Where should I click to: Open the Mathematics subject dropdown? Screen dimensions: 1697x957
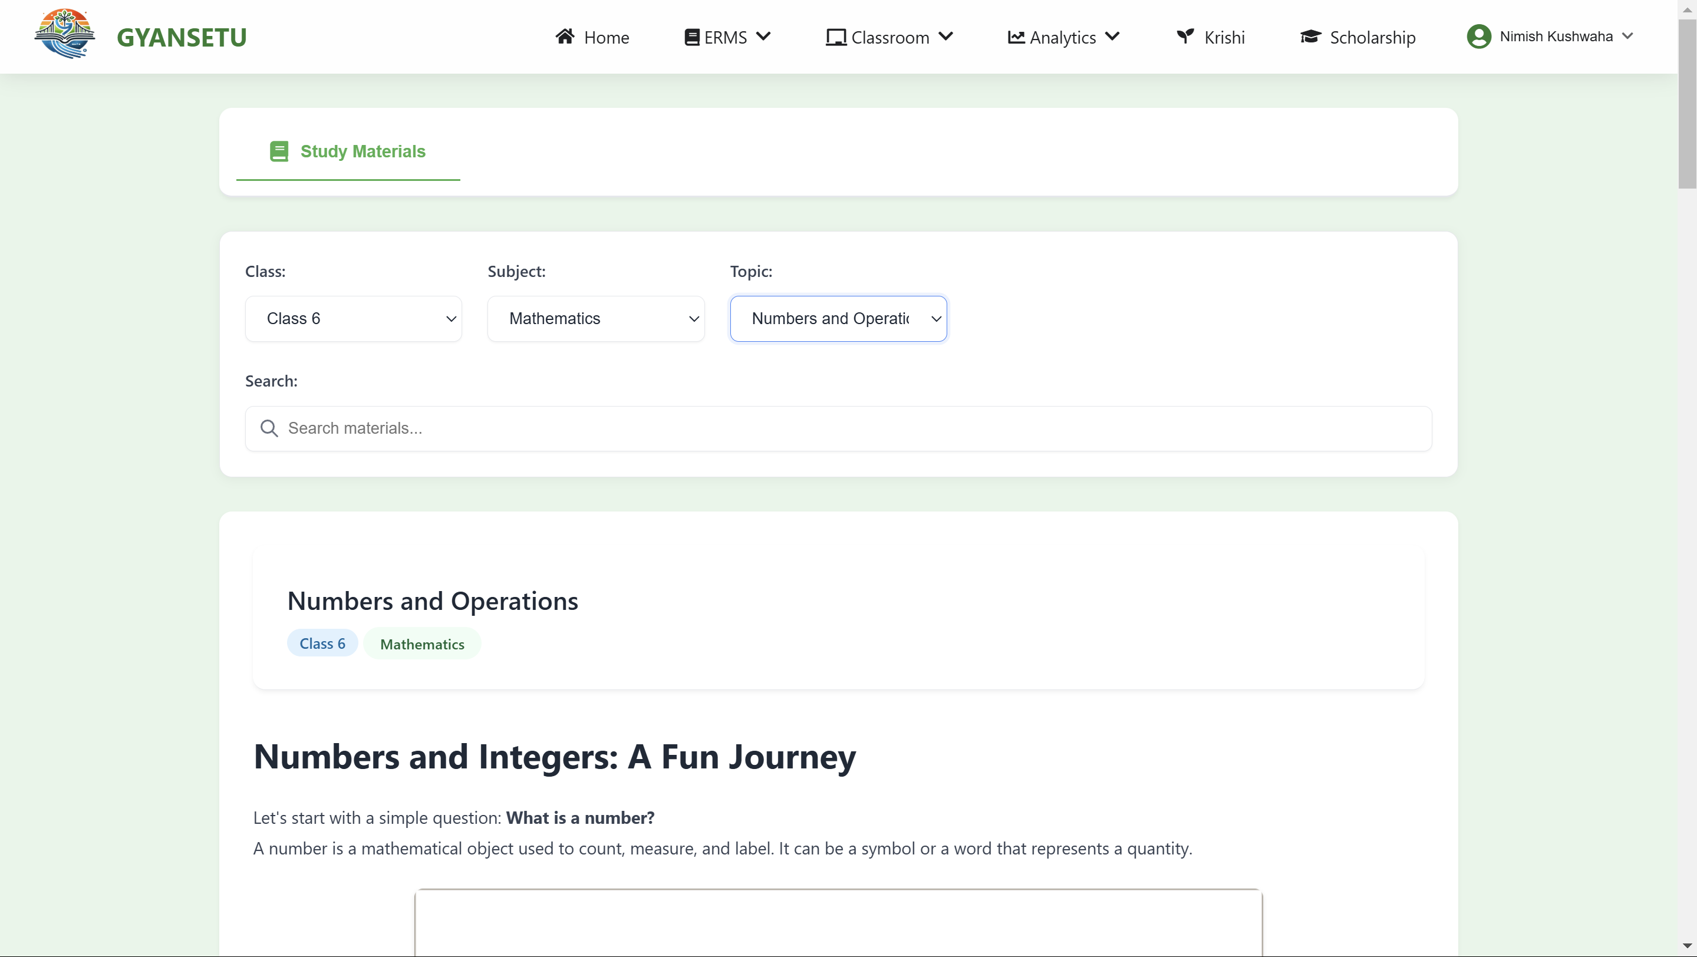coord(595,319)
